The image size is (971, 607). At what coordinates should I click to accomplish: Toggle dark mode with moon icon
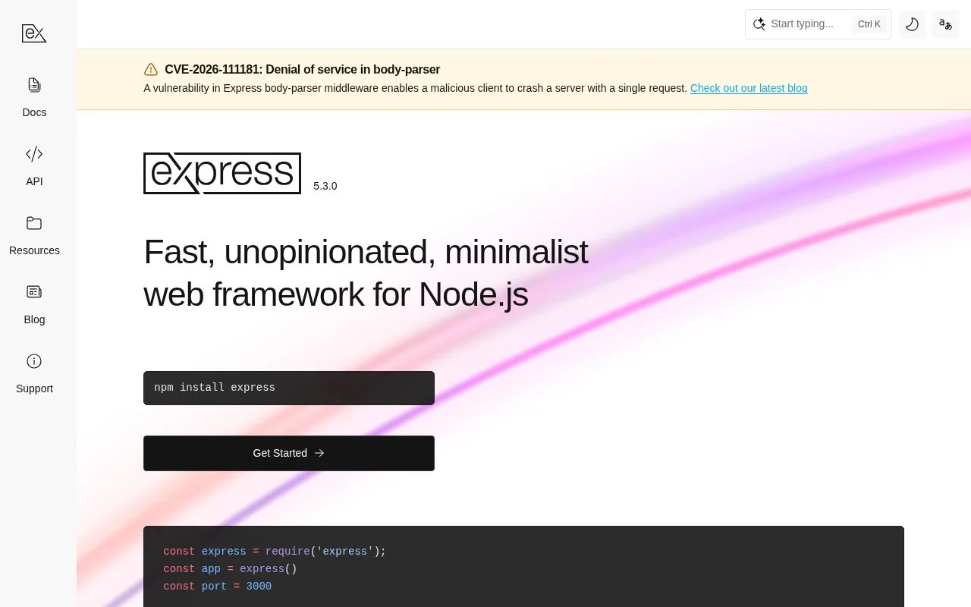[912, 24]
